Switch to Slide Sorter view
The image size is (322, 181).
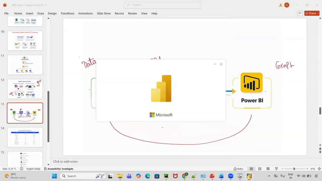260,169
